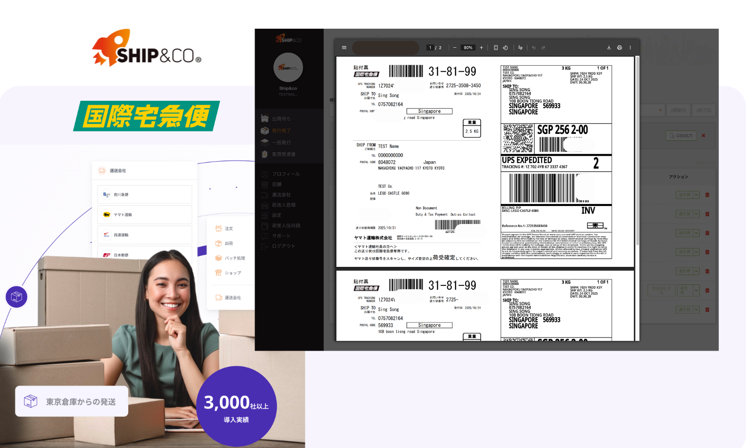
Task: Print the shipping label PDF
Action: 620,48
